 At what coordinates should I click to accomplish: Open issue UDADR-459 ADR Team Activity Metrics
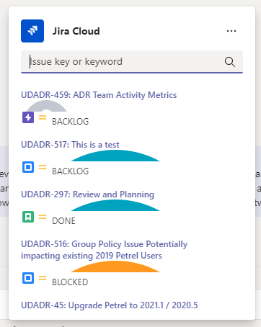(x=99, y=95)
